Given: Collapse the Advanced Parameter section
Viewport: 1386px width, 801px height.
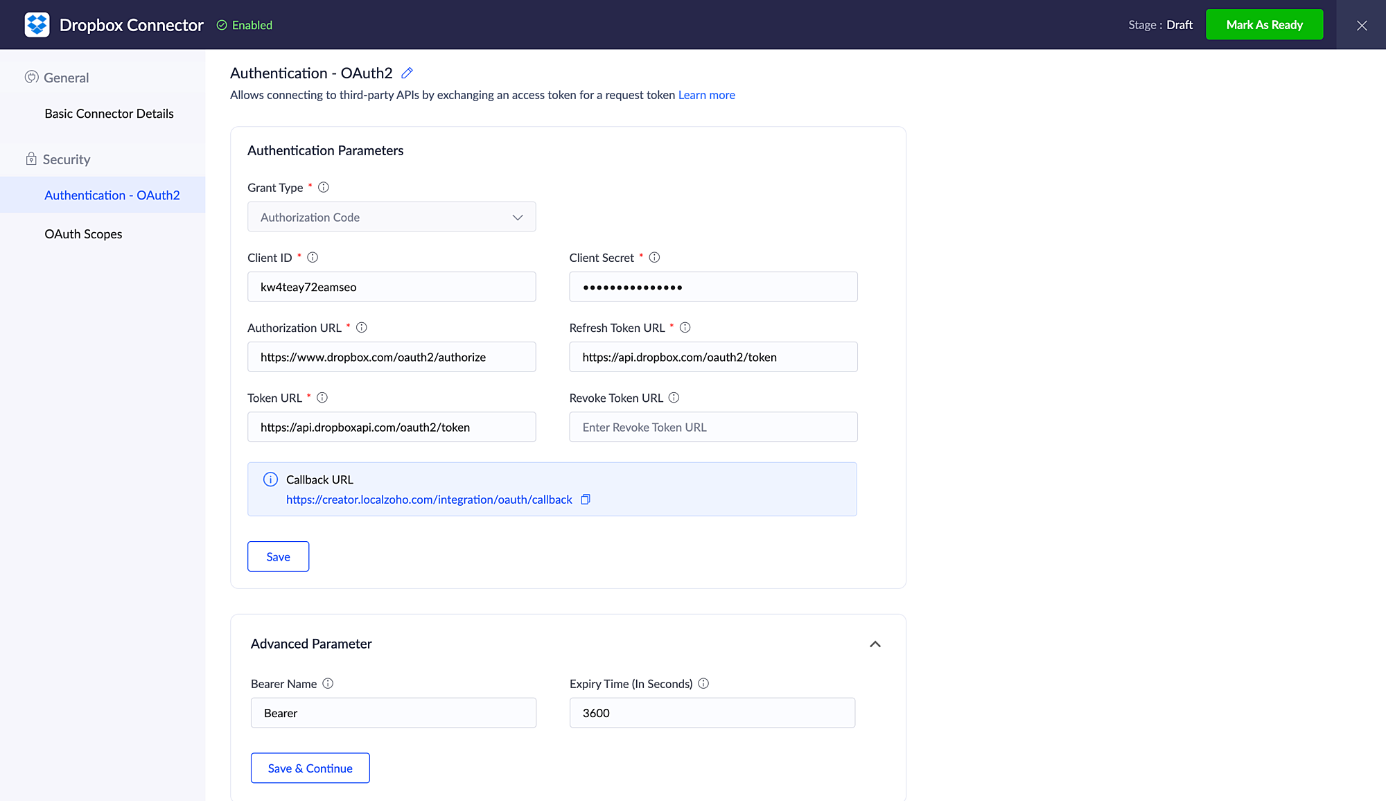Looking at the screenshot, I should tap(875, 644).
